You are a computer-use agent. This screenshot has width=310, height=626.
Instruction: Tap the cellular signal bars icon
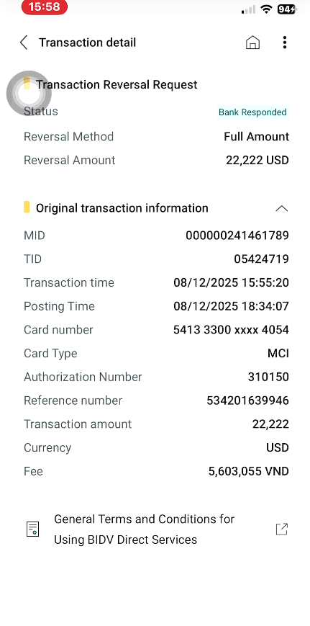click(248, 9)
